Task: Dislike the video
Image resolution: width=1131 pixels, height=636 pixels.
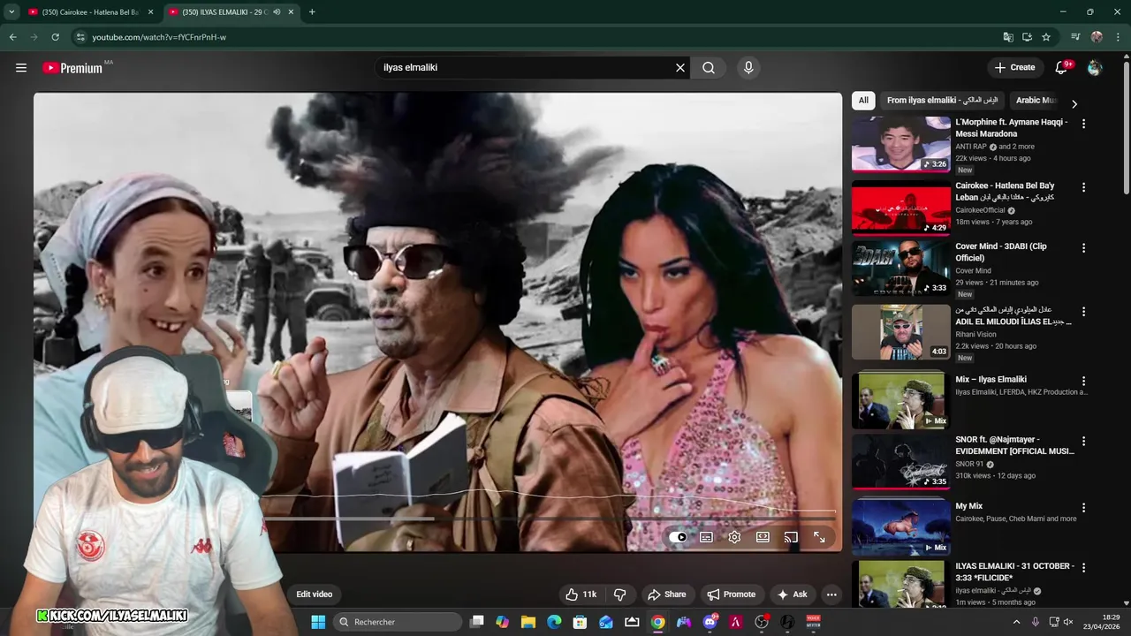Action: pyautogui.click(x=619, y=594)
